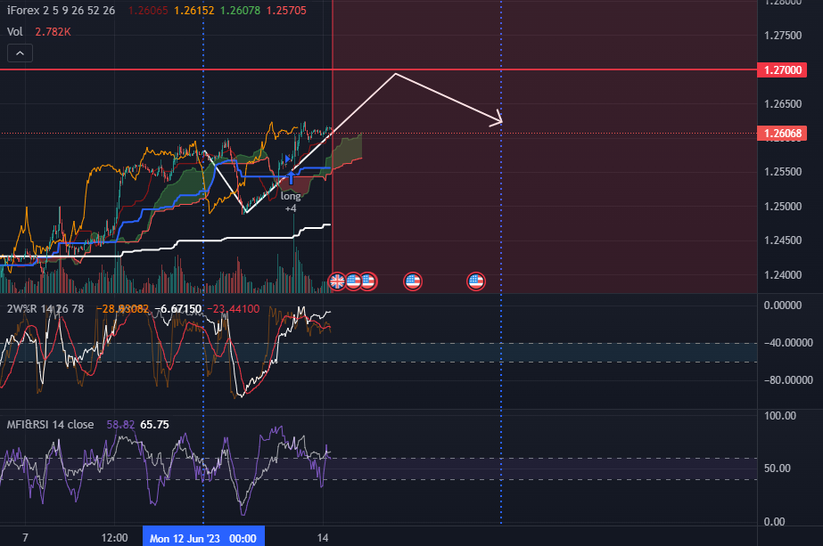The width and height of the screenshot is (823, 546).
Task: Click the 2W%R value -23.44100
Action: pos(234,309)
